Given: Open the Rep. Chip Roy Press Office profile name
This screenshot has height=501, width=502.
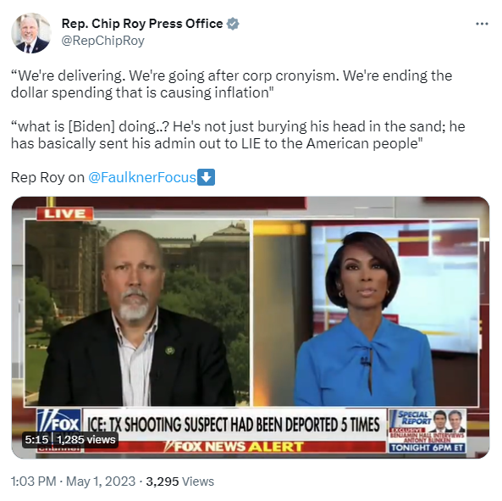Looking at the screenshot, I should pyautogui.click(x=142, y=24).
